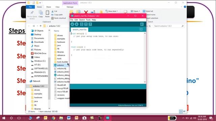Click the Arduino Upload arrow button
The image size is (216, 121).
(77, 24)
